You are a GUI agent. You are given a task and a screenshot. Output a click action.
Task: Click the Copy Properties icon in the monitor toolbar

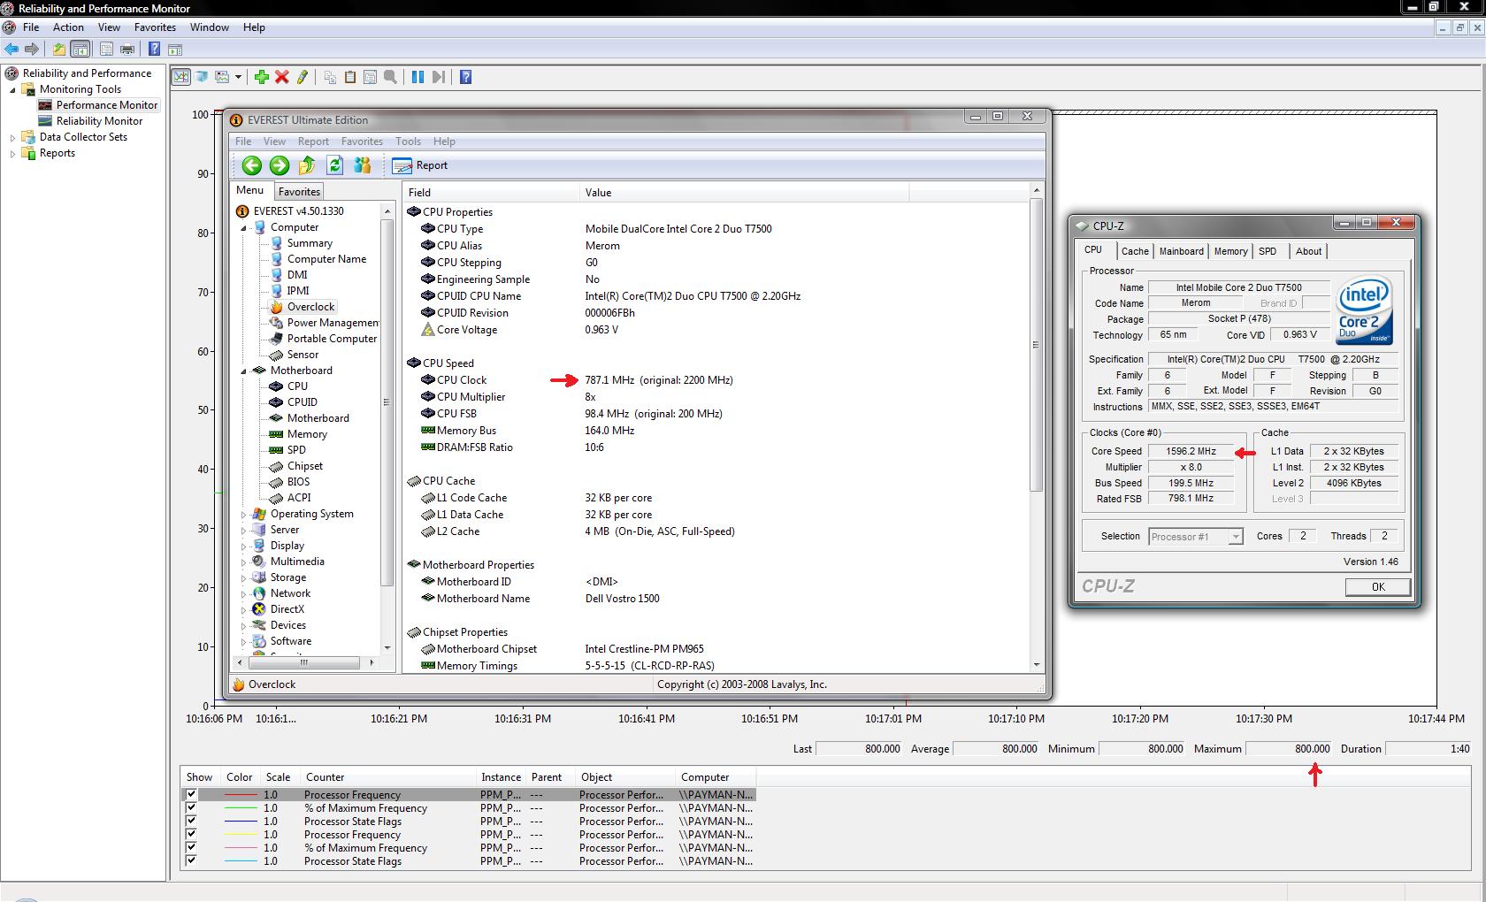[330, 77]
